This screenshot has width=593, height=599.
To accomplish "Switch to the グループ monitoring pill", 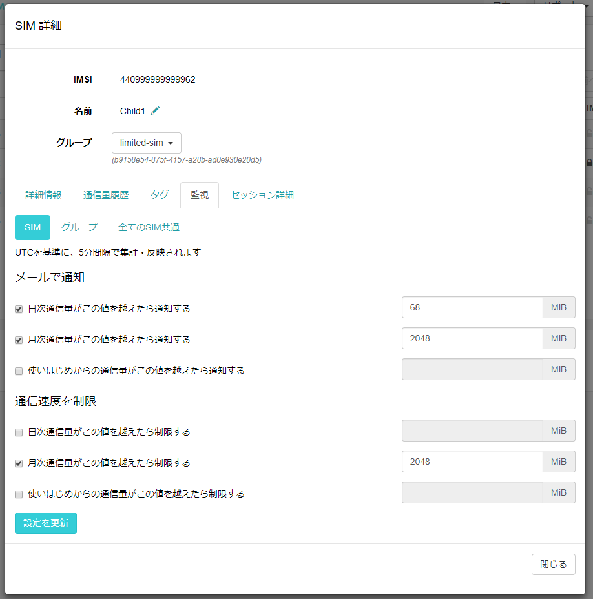I will 79,227.
